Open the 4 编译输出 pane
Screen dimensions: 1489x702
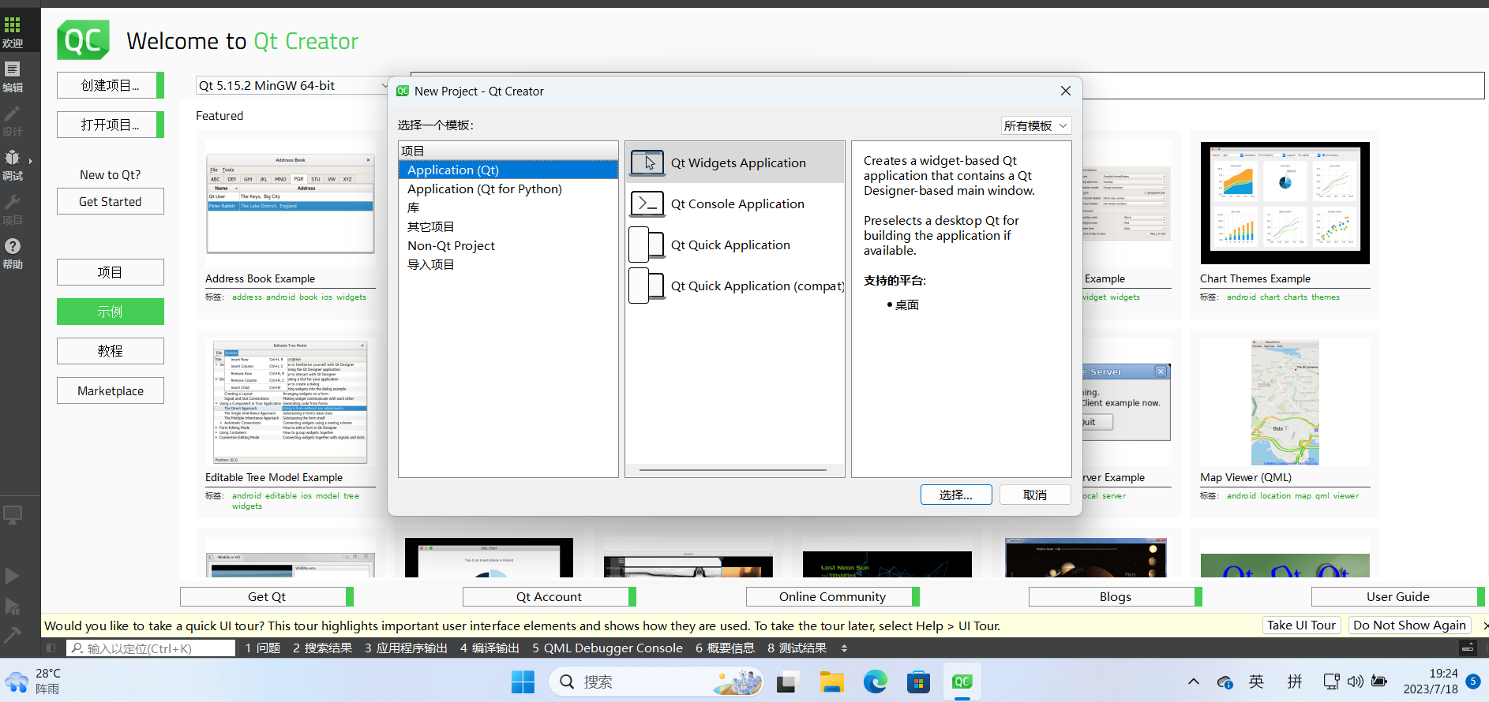[x=489, y=648]
